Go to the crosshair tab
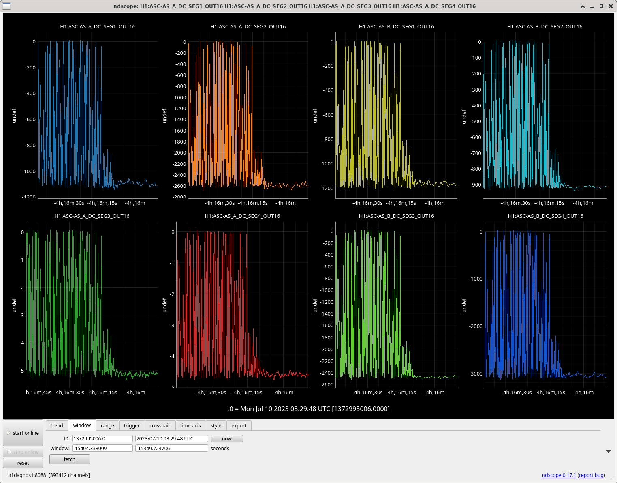Image resolution: width=617 pixels, height=483 pixels. (160, 425)
